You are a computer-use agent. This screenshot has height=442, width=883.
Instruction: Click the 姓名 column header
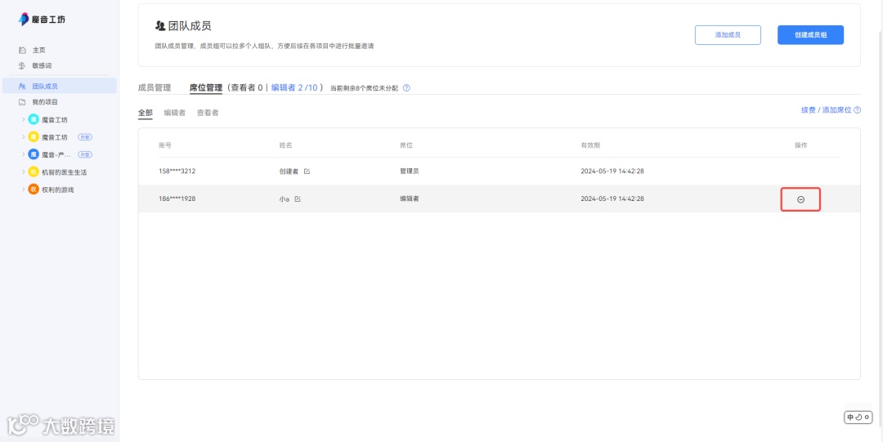tap(285, 145)
